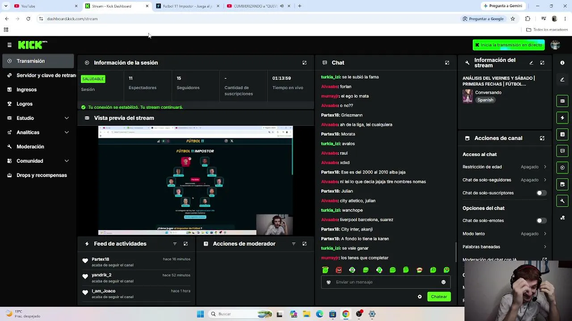Toggle Chat de solo-emotes switch
Screen dimensions: 572x321
541,221
